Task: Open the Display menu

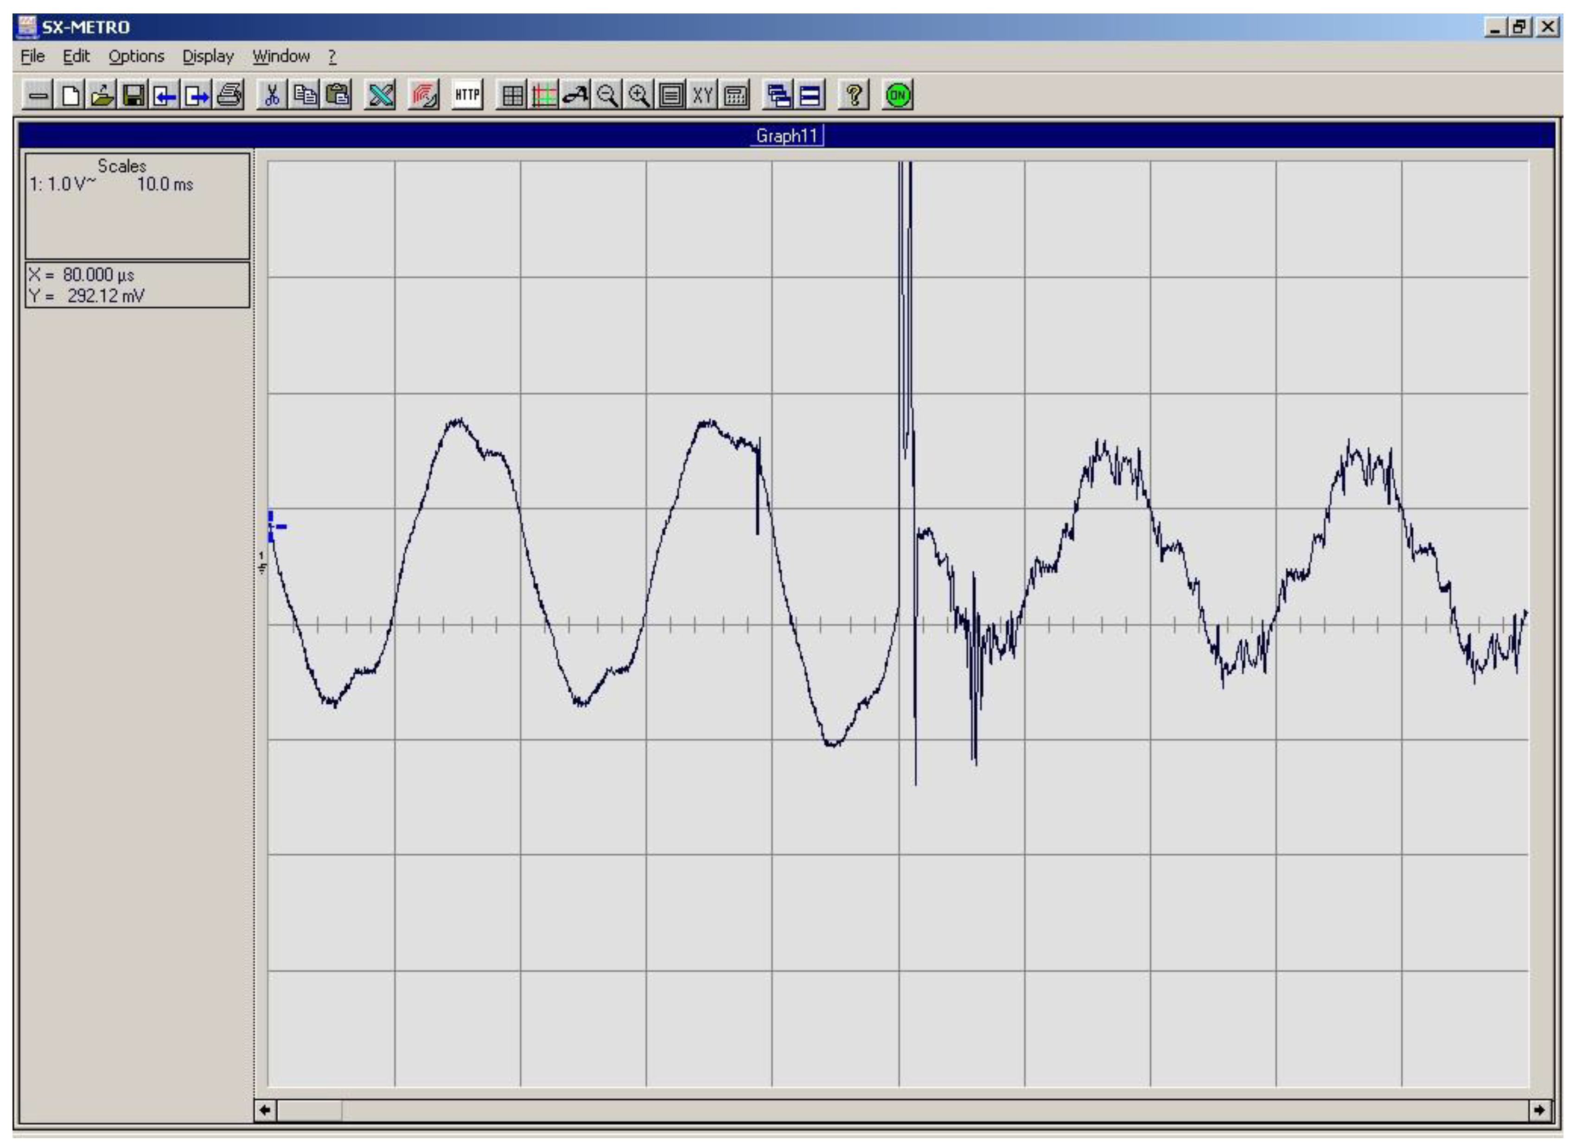Action: click(x=208, y=56)
